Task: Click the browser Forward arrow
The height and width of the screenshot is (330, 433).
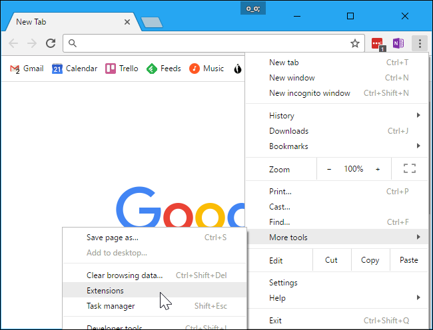Action: [32, 43]
